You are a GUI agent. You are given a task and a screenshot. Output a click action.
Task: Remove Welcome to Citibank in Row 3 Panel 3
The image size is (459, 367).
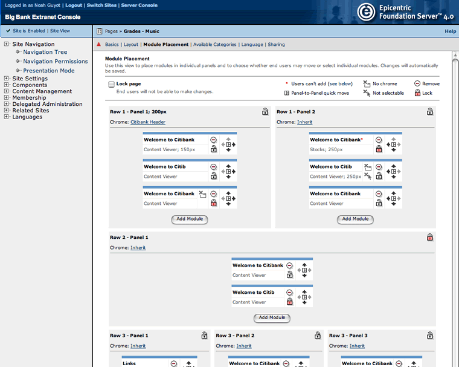click(x=399, y=363)
